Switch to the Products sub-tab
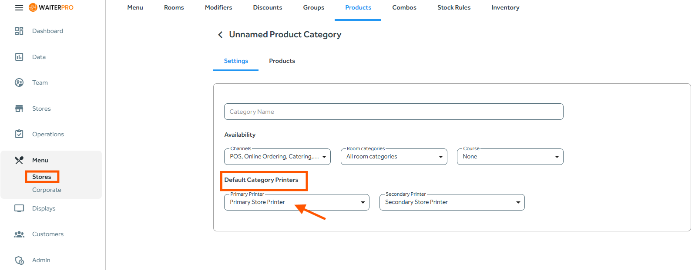The image size is (695, 270). 282,61
